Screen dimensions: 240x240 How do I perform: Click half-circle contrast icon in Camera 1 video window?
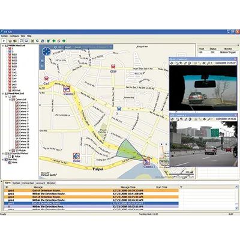(190, 119)
